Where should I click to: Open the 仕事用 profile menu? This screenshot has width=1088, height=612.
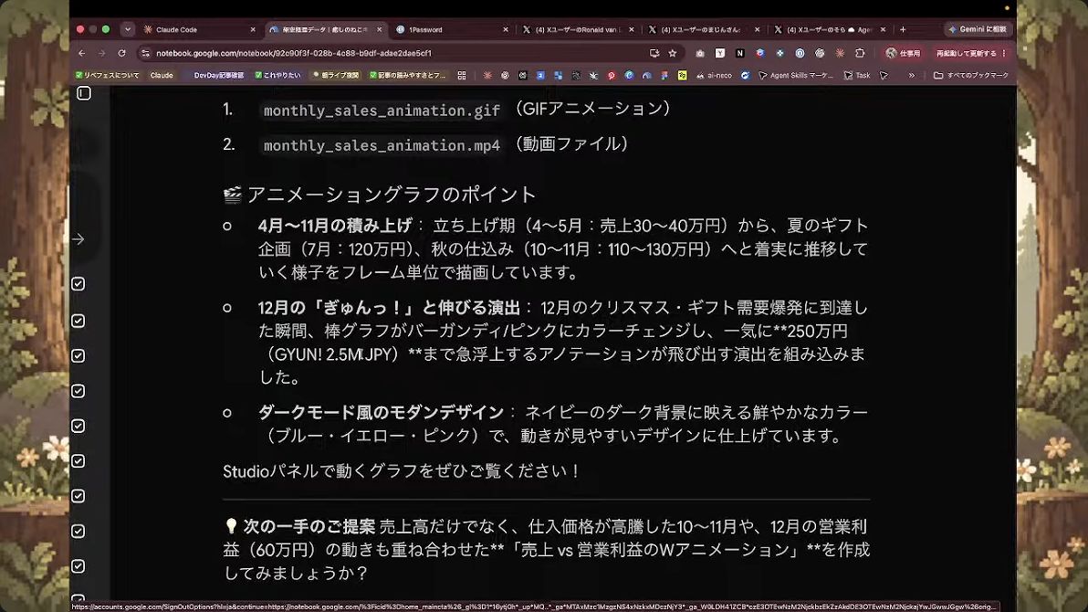pyautogui.click(x=903, y=53)
